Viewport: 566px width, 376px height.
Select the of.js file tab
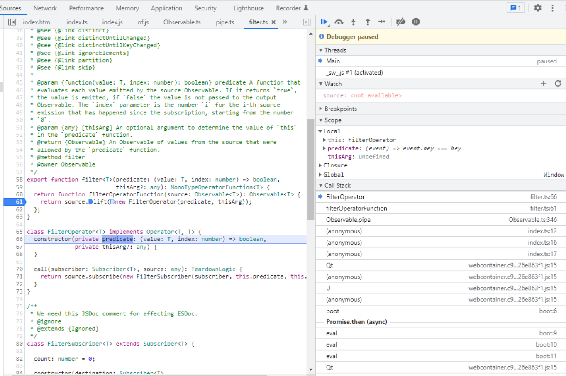click(143, 22)
